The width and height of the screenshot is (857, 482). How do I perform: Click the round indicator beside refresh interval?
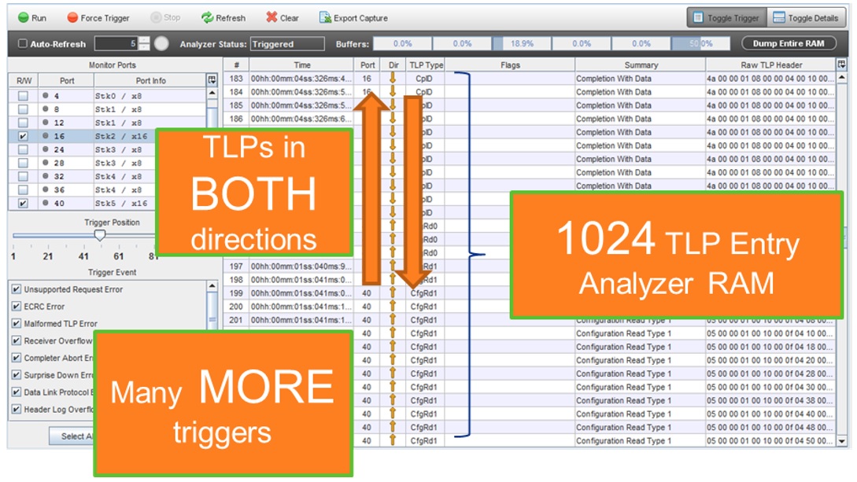tap(161, 44)
